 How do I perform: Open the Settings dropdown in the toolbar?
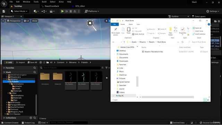pos(213,11)
